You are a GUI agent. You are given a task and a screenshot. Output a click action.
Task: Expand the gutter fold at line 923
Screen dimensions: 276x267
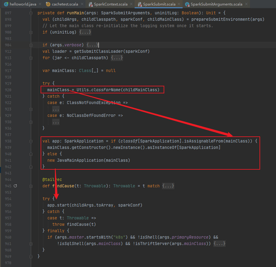pyautogui.click(x=31, y=110)
